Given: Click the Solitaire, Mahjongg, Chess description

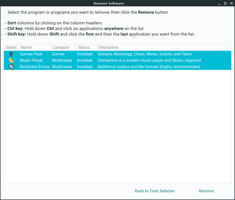Looking at the screenshot, I should [144, 54].
